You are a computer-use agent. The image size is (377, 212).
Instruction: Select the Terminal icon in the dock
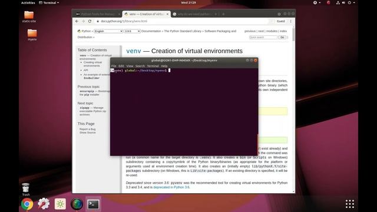pos(93,204)
